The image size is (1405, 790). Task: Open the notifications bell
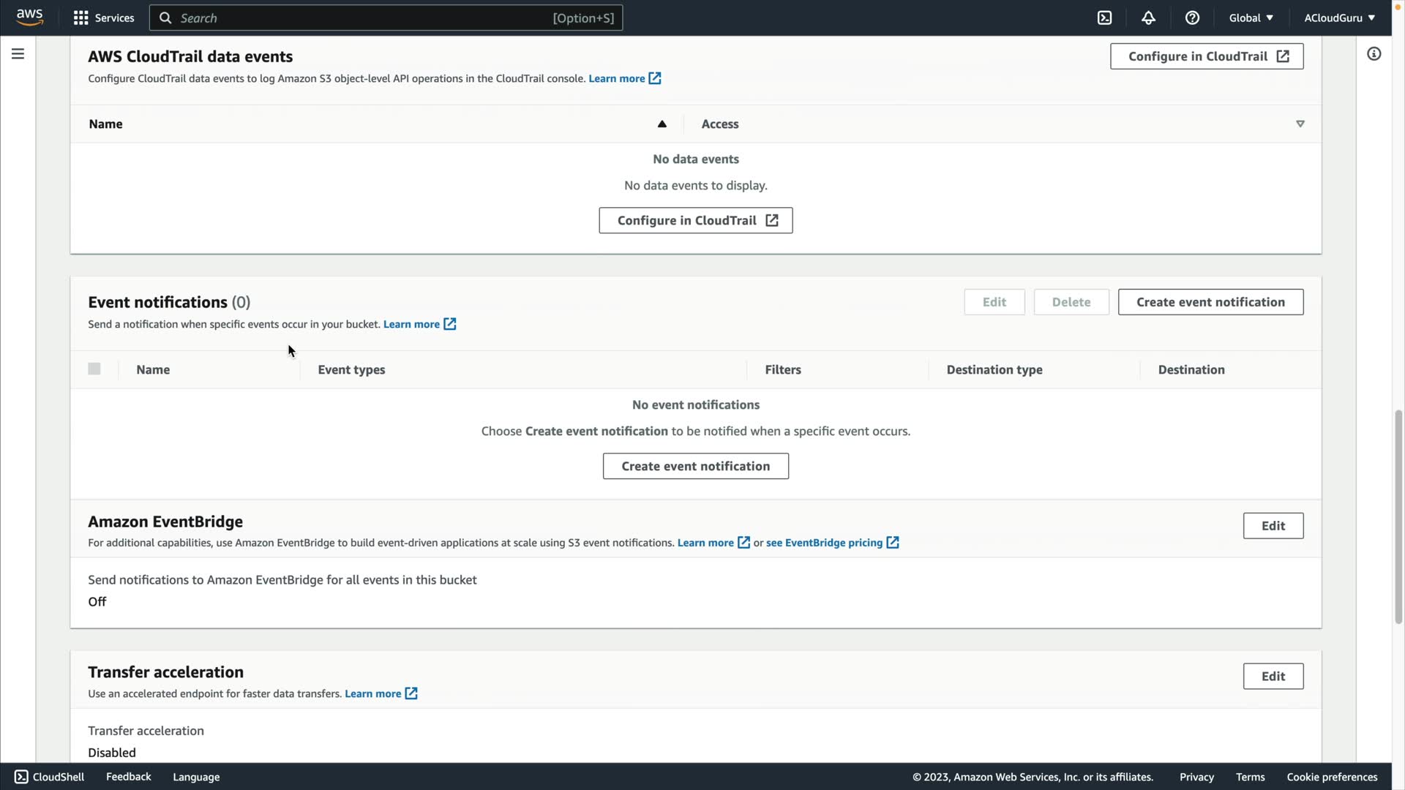coord(1148,18)
